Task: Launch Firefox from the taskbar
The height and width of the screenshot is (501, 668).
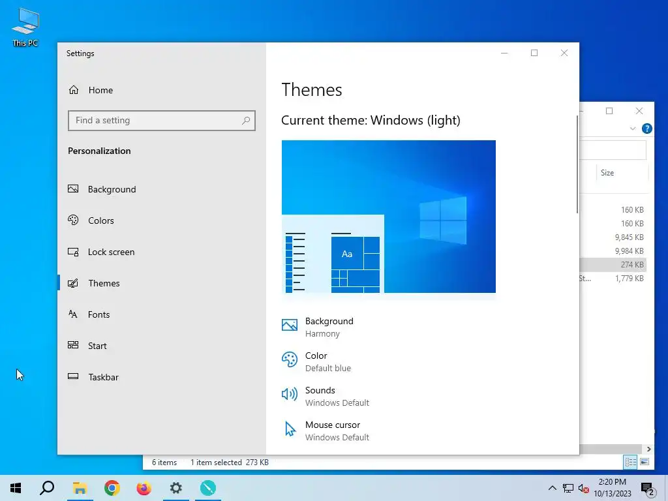Action: coord(144,488)
